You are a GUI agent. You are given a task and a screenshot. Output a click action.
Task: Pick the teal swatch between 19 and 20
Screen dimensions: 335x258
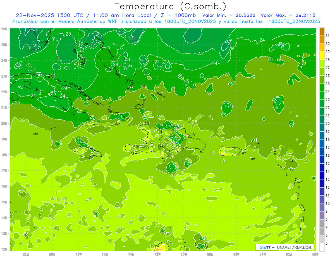point(322,127)
